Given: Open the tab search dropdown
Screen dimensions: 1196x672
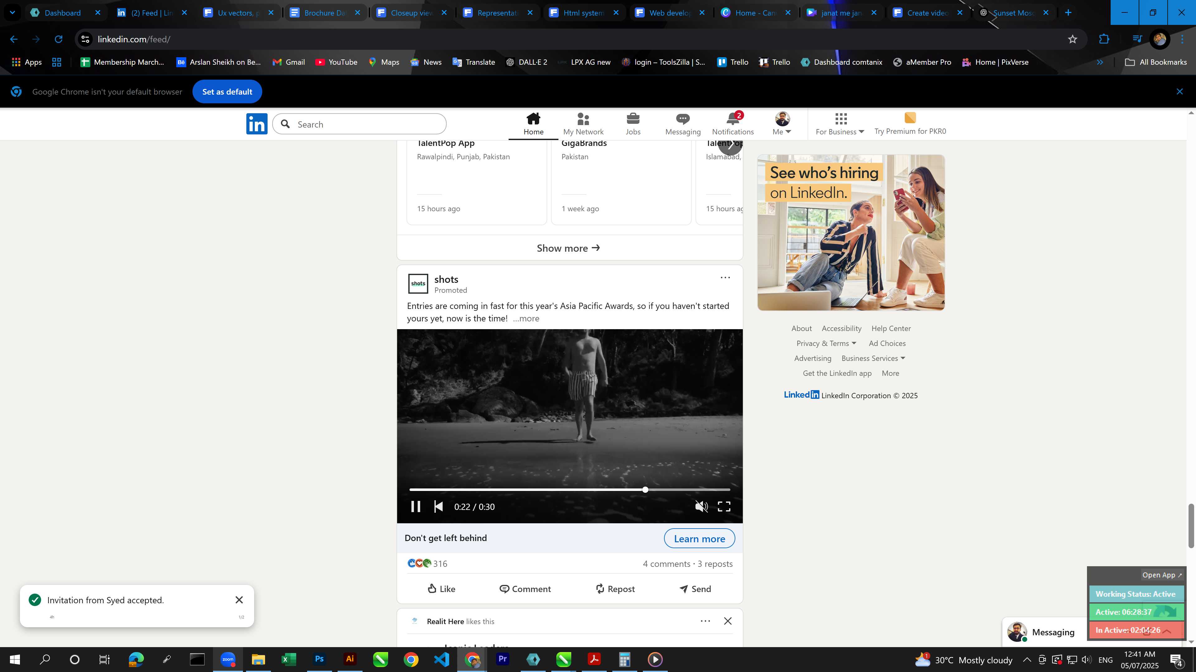Looking at the screenshot, I should pyautogui.click(x=12, y=13).
